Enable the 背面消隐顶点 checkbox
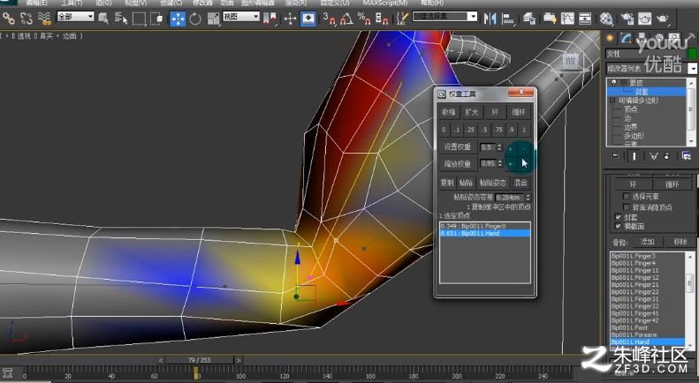 (626, 207)
